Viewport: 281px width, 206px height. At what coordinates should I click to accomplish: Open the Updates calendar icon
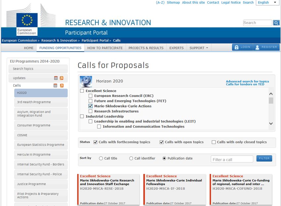[56, 78]
